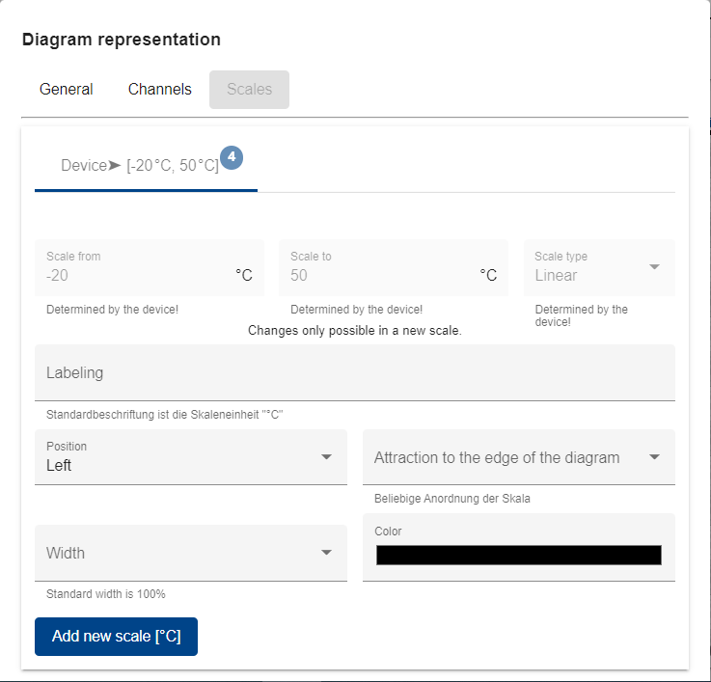Click the Scale to input field
The height and width of the screenshot is (682, 711).
[x=381, y=275]
